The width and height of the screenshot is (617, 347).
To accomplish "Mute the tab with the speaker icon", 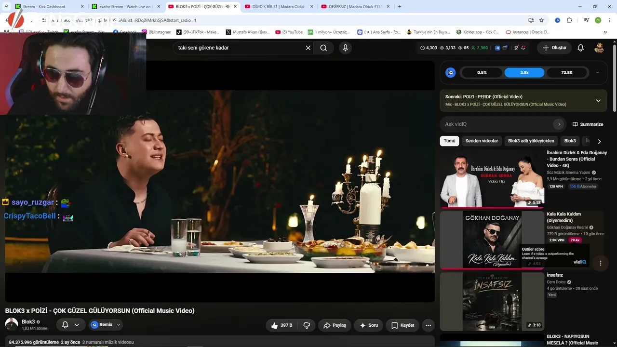I will pyautogui.click(x=227, y=6).
